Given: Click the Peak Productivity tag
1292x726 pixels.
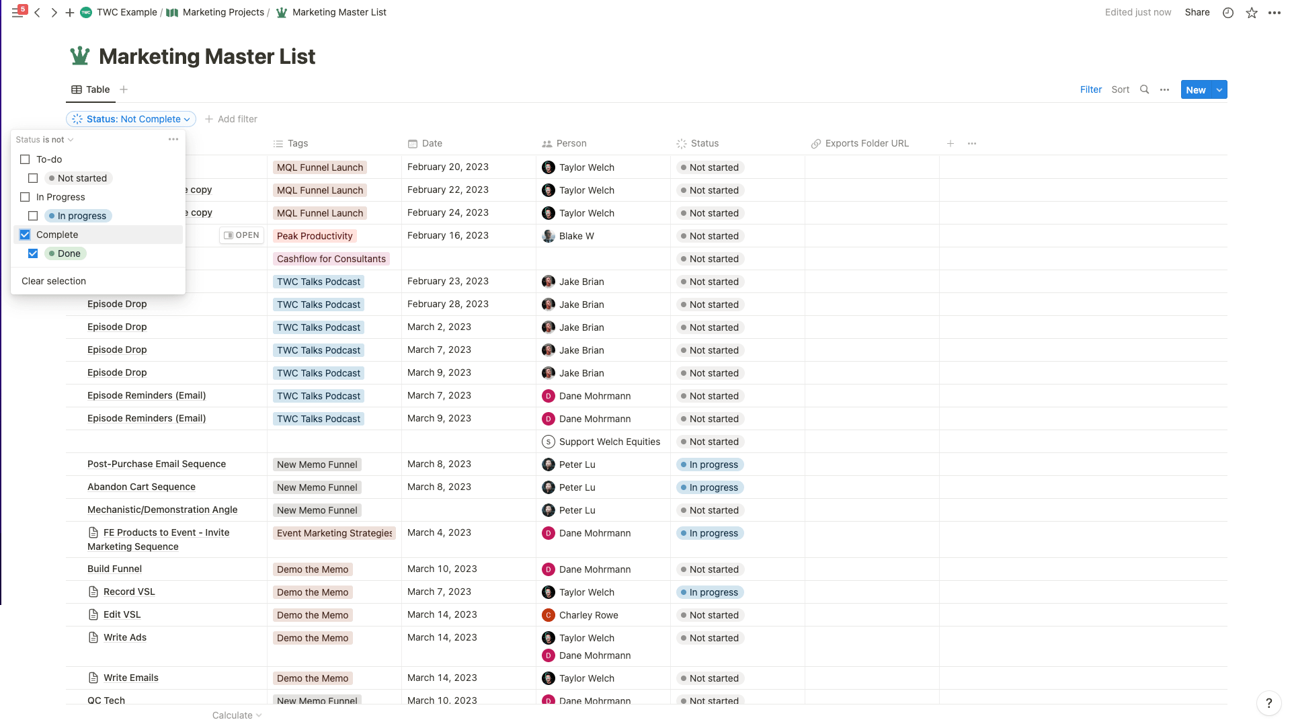Looking at the screenshot, I should coord(315,236).
